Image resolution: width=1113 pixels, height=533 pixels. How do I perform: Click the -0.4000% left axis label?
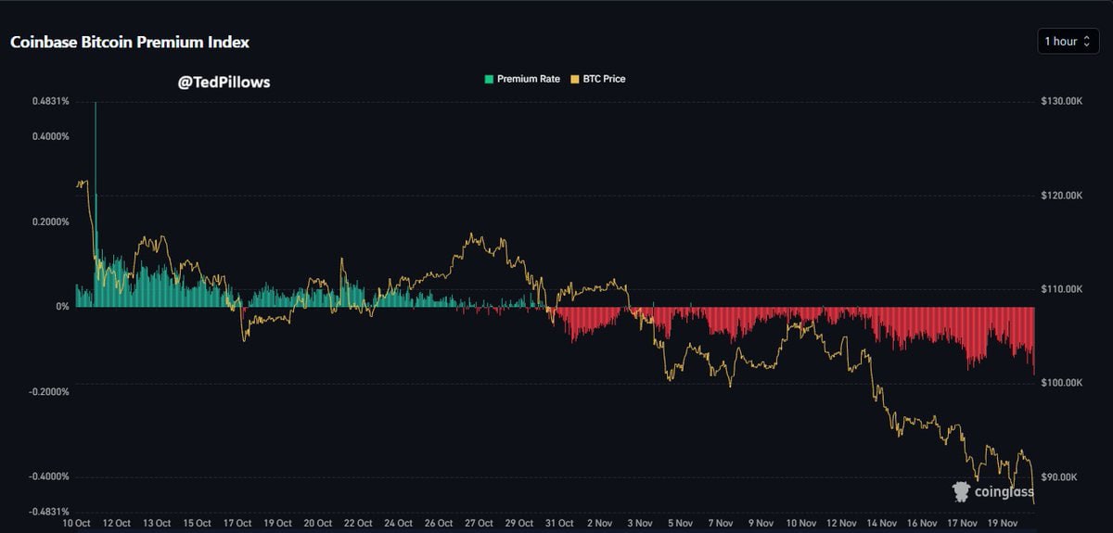click(47, 476)
